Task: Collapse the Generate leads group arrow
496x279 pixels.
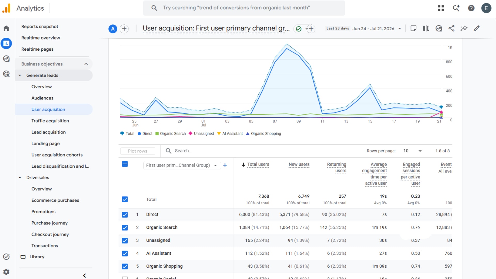Action: coord(20,75)
